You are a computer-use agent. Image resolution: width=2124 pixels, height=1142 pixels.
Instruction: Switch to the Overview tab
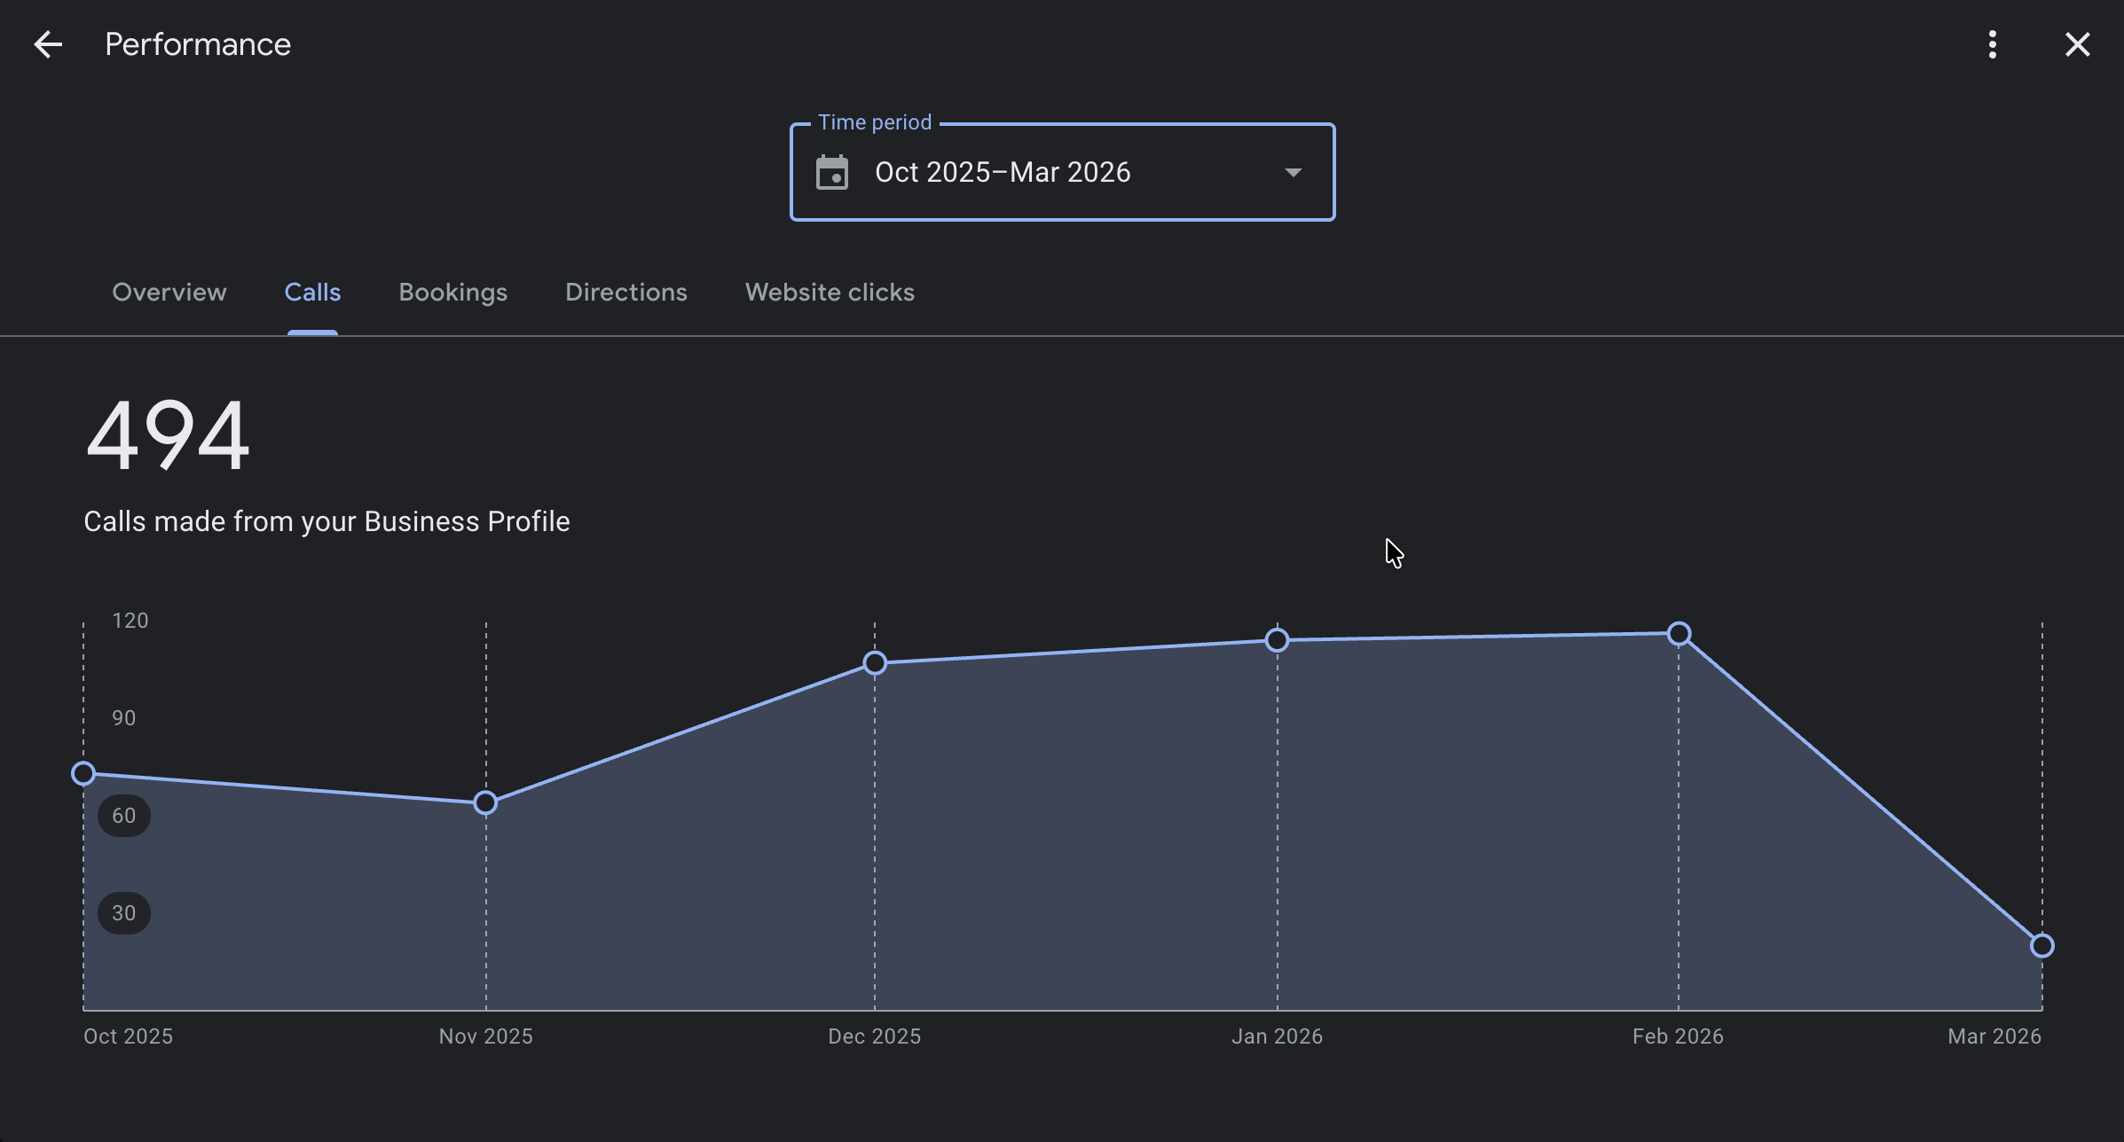(169, 293)
